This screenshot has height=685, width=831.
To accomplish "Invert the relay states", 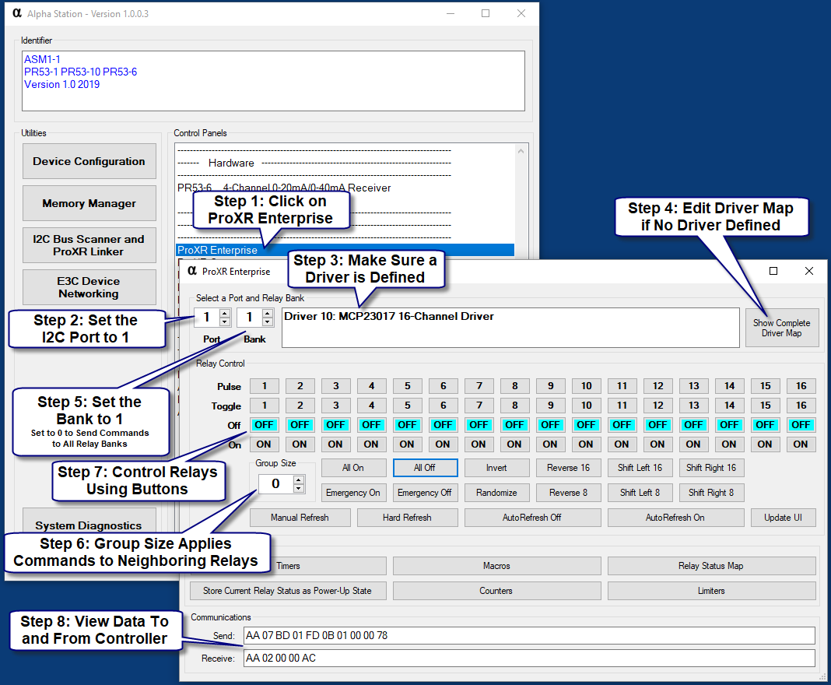I will point(496,468).
